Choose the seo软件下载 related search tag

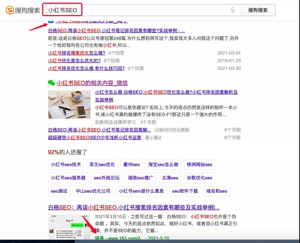coord(185,191)
